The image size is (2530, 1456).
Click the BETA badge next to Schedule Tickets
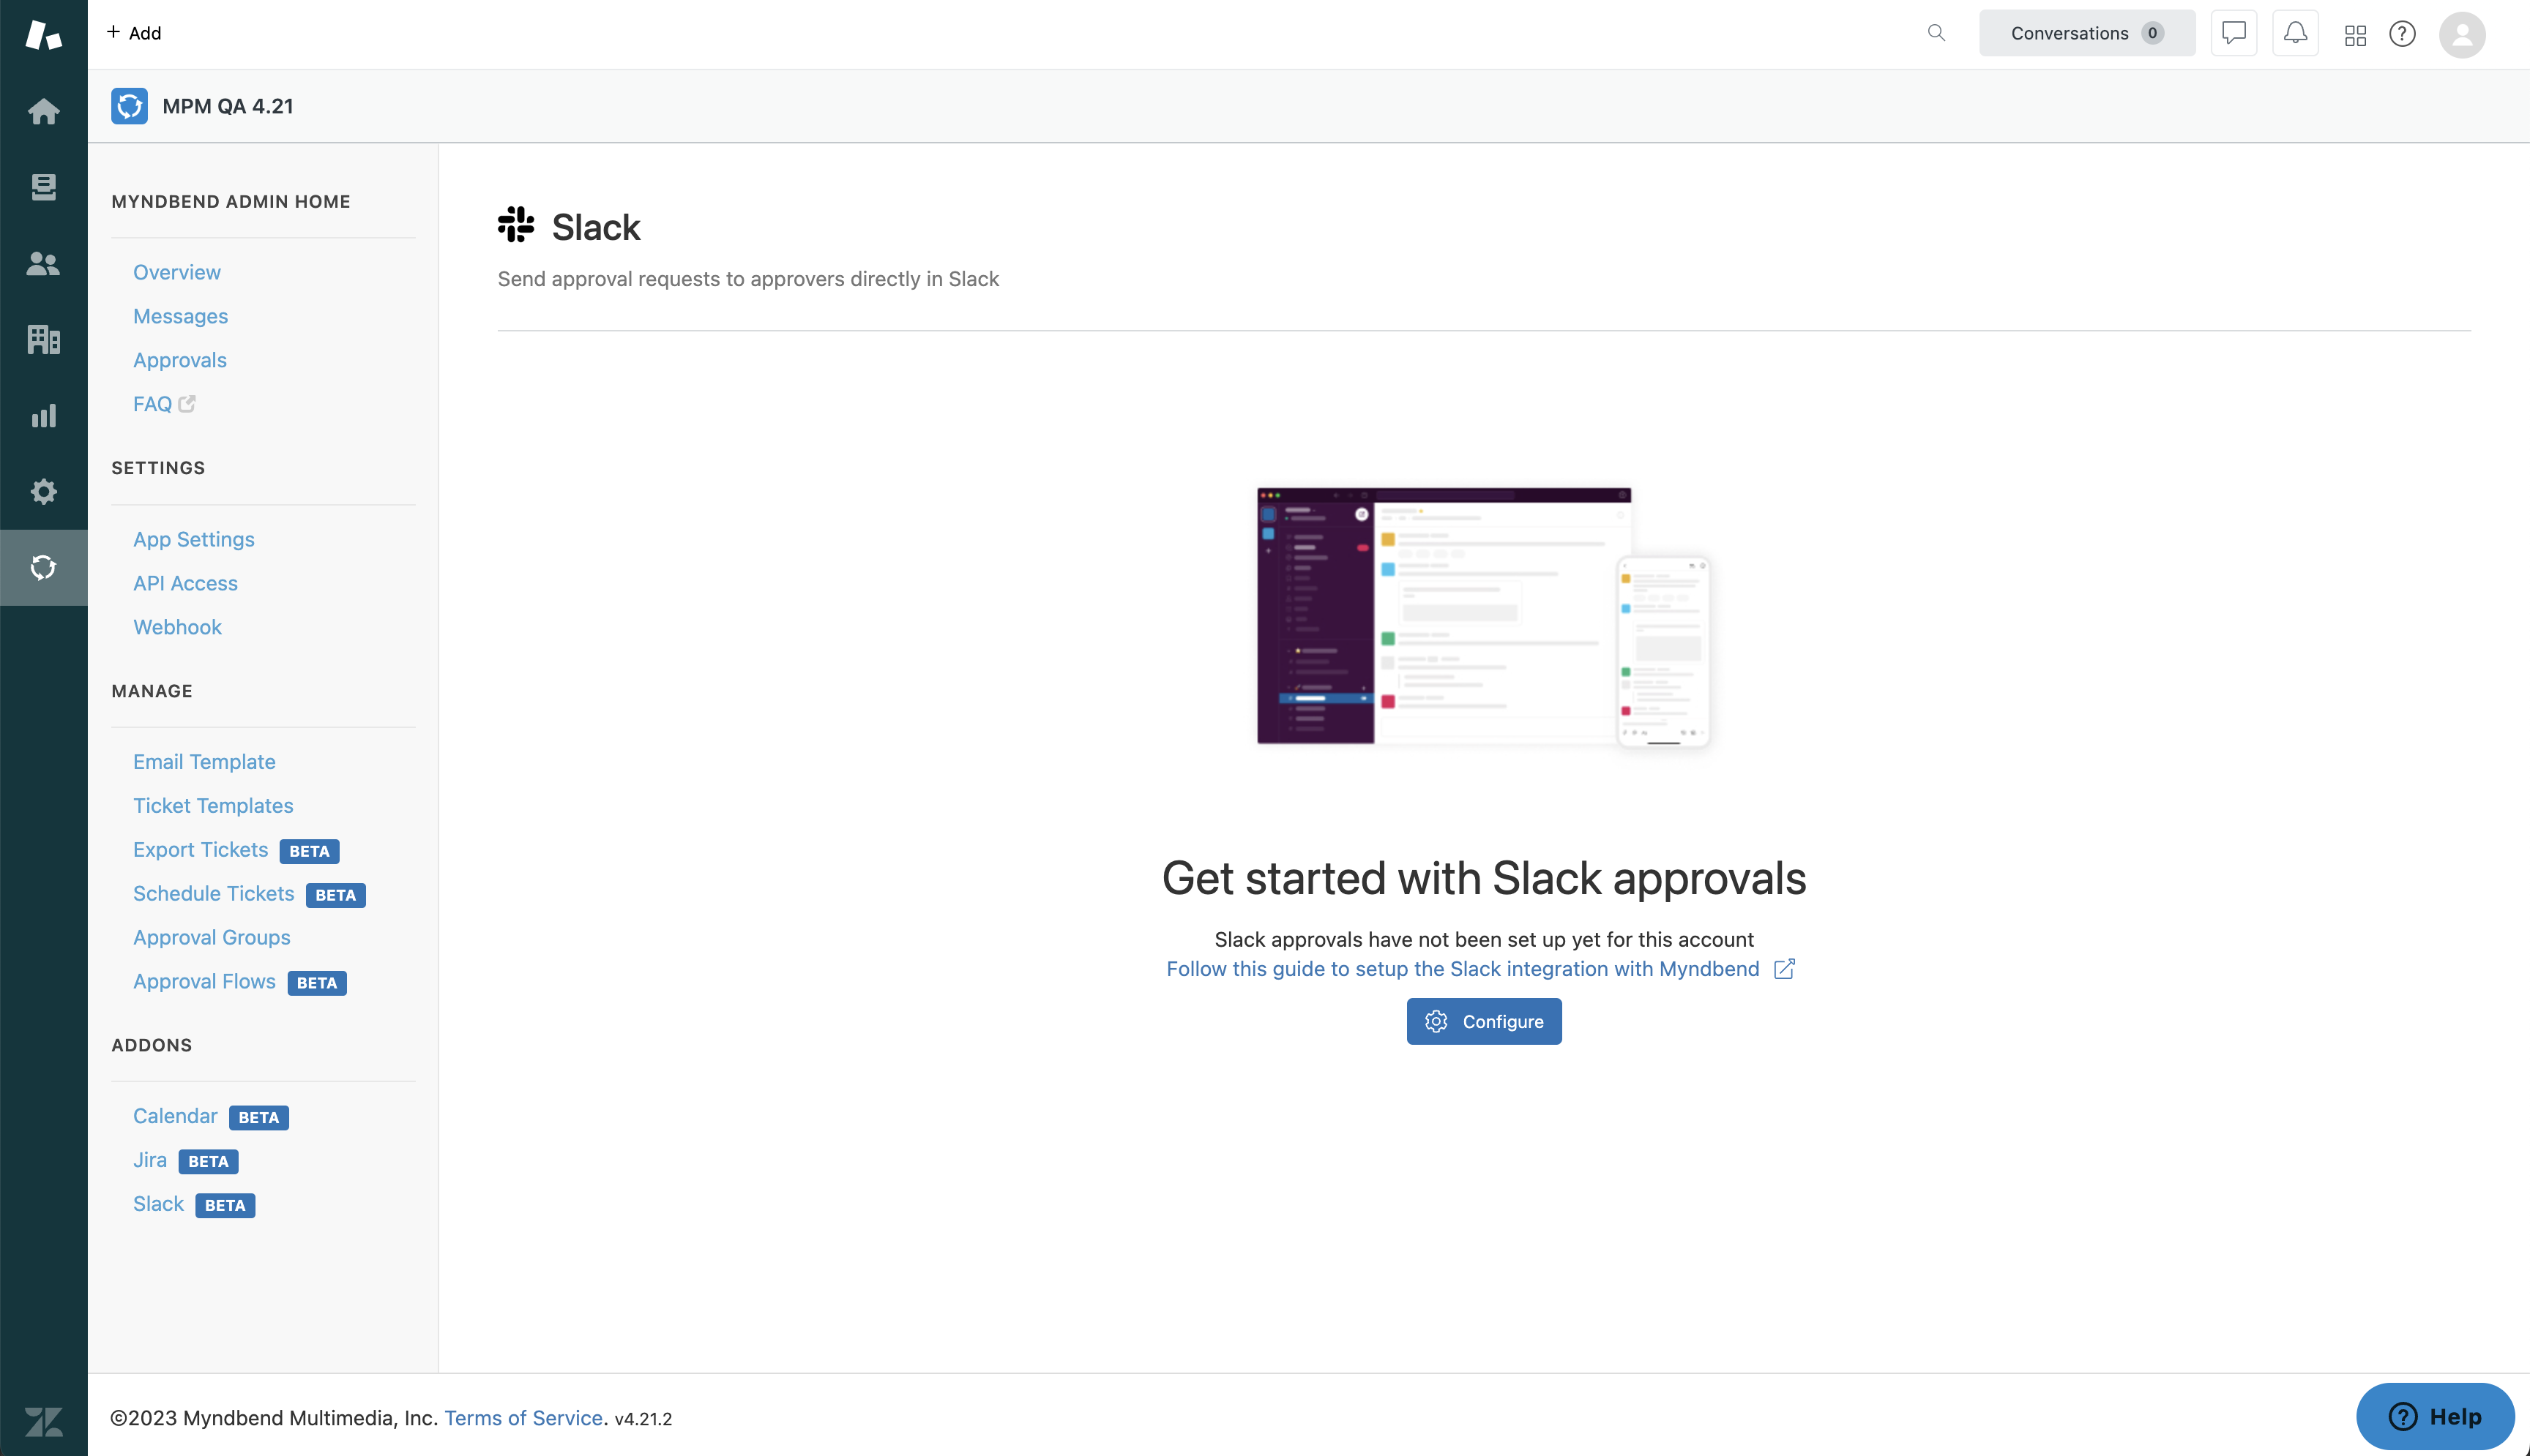tap(335, 895)
